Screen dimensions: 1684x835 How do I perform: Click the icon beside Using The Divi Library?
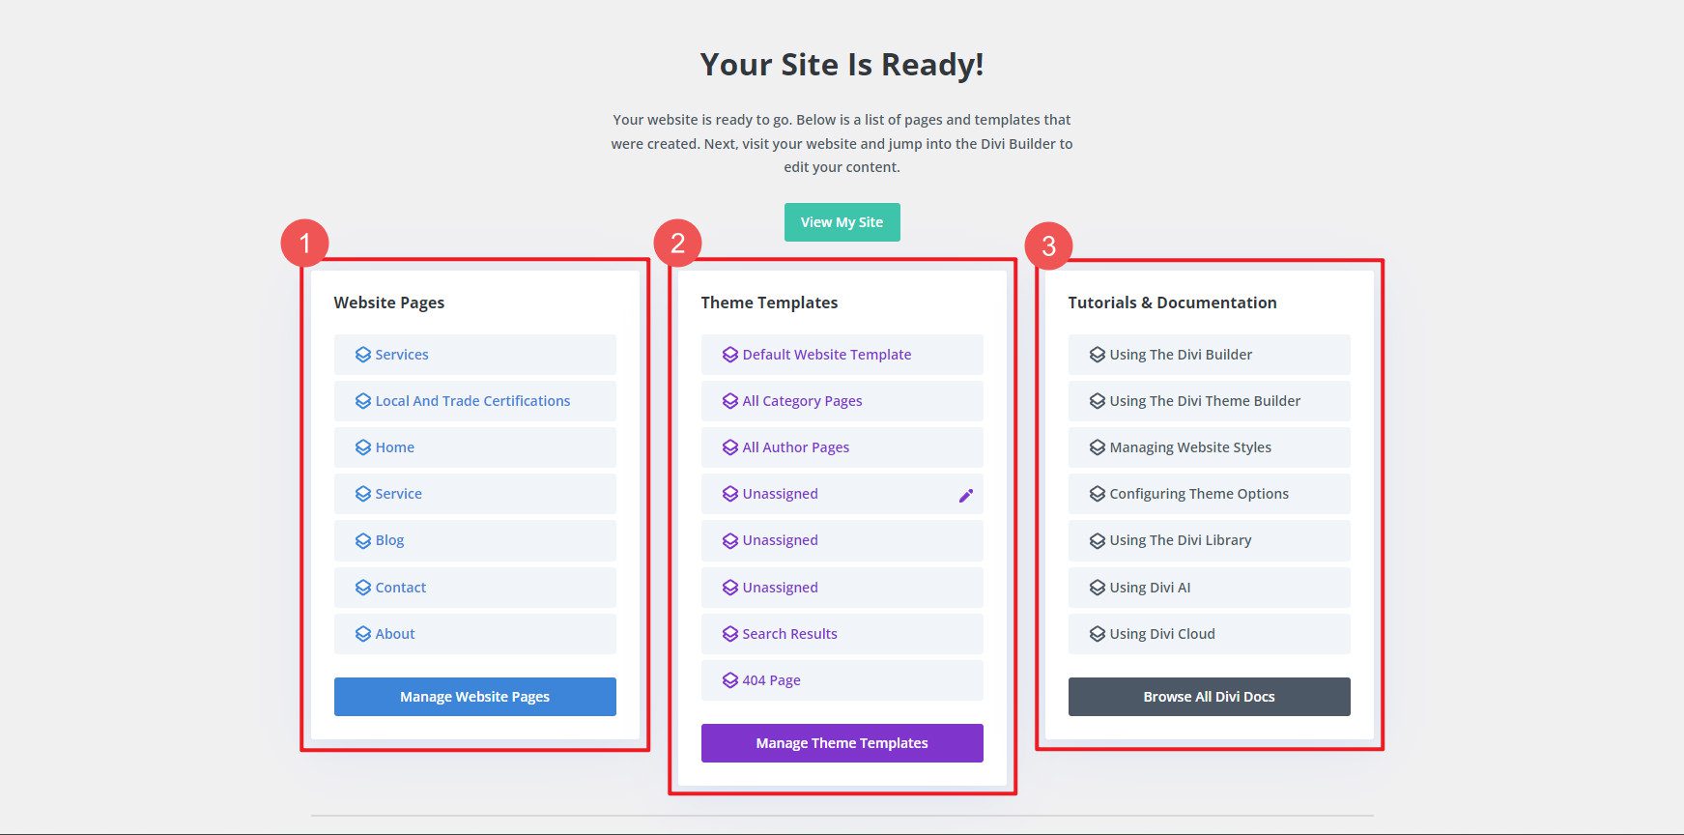pyautogui.click(x=1098, y=540)
